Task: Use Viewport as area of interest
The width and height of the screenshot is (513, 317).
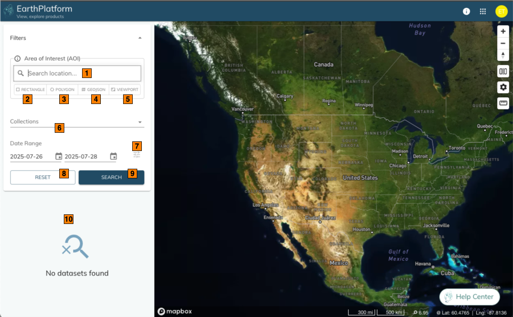Action: [x=124, y=90]
